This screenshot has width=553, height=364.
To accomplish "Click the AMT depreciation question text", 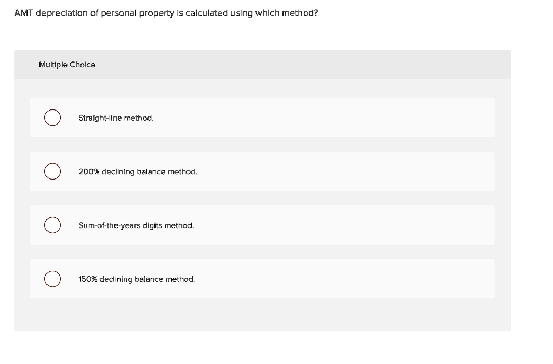I will pyautogui.click(x=166, y=12).
